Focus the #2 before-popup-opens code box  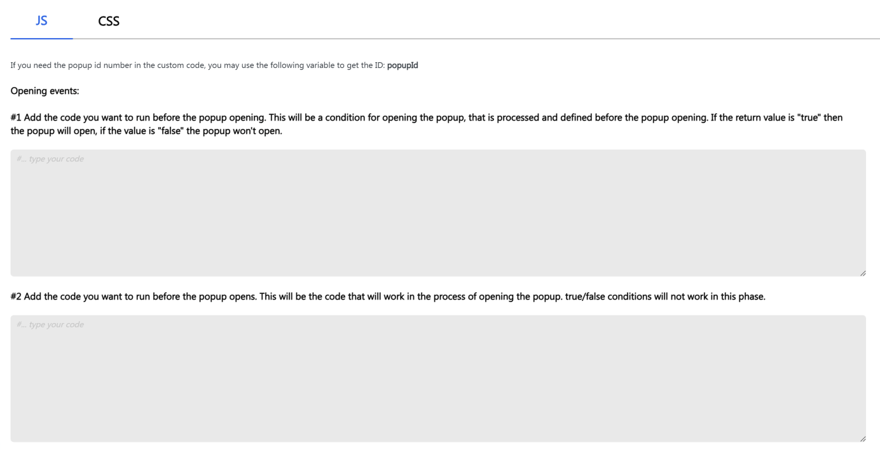(x=438, y=378)
